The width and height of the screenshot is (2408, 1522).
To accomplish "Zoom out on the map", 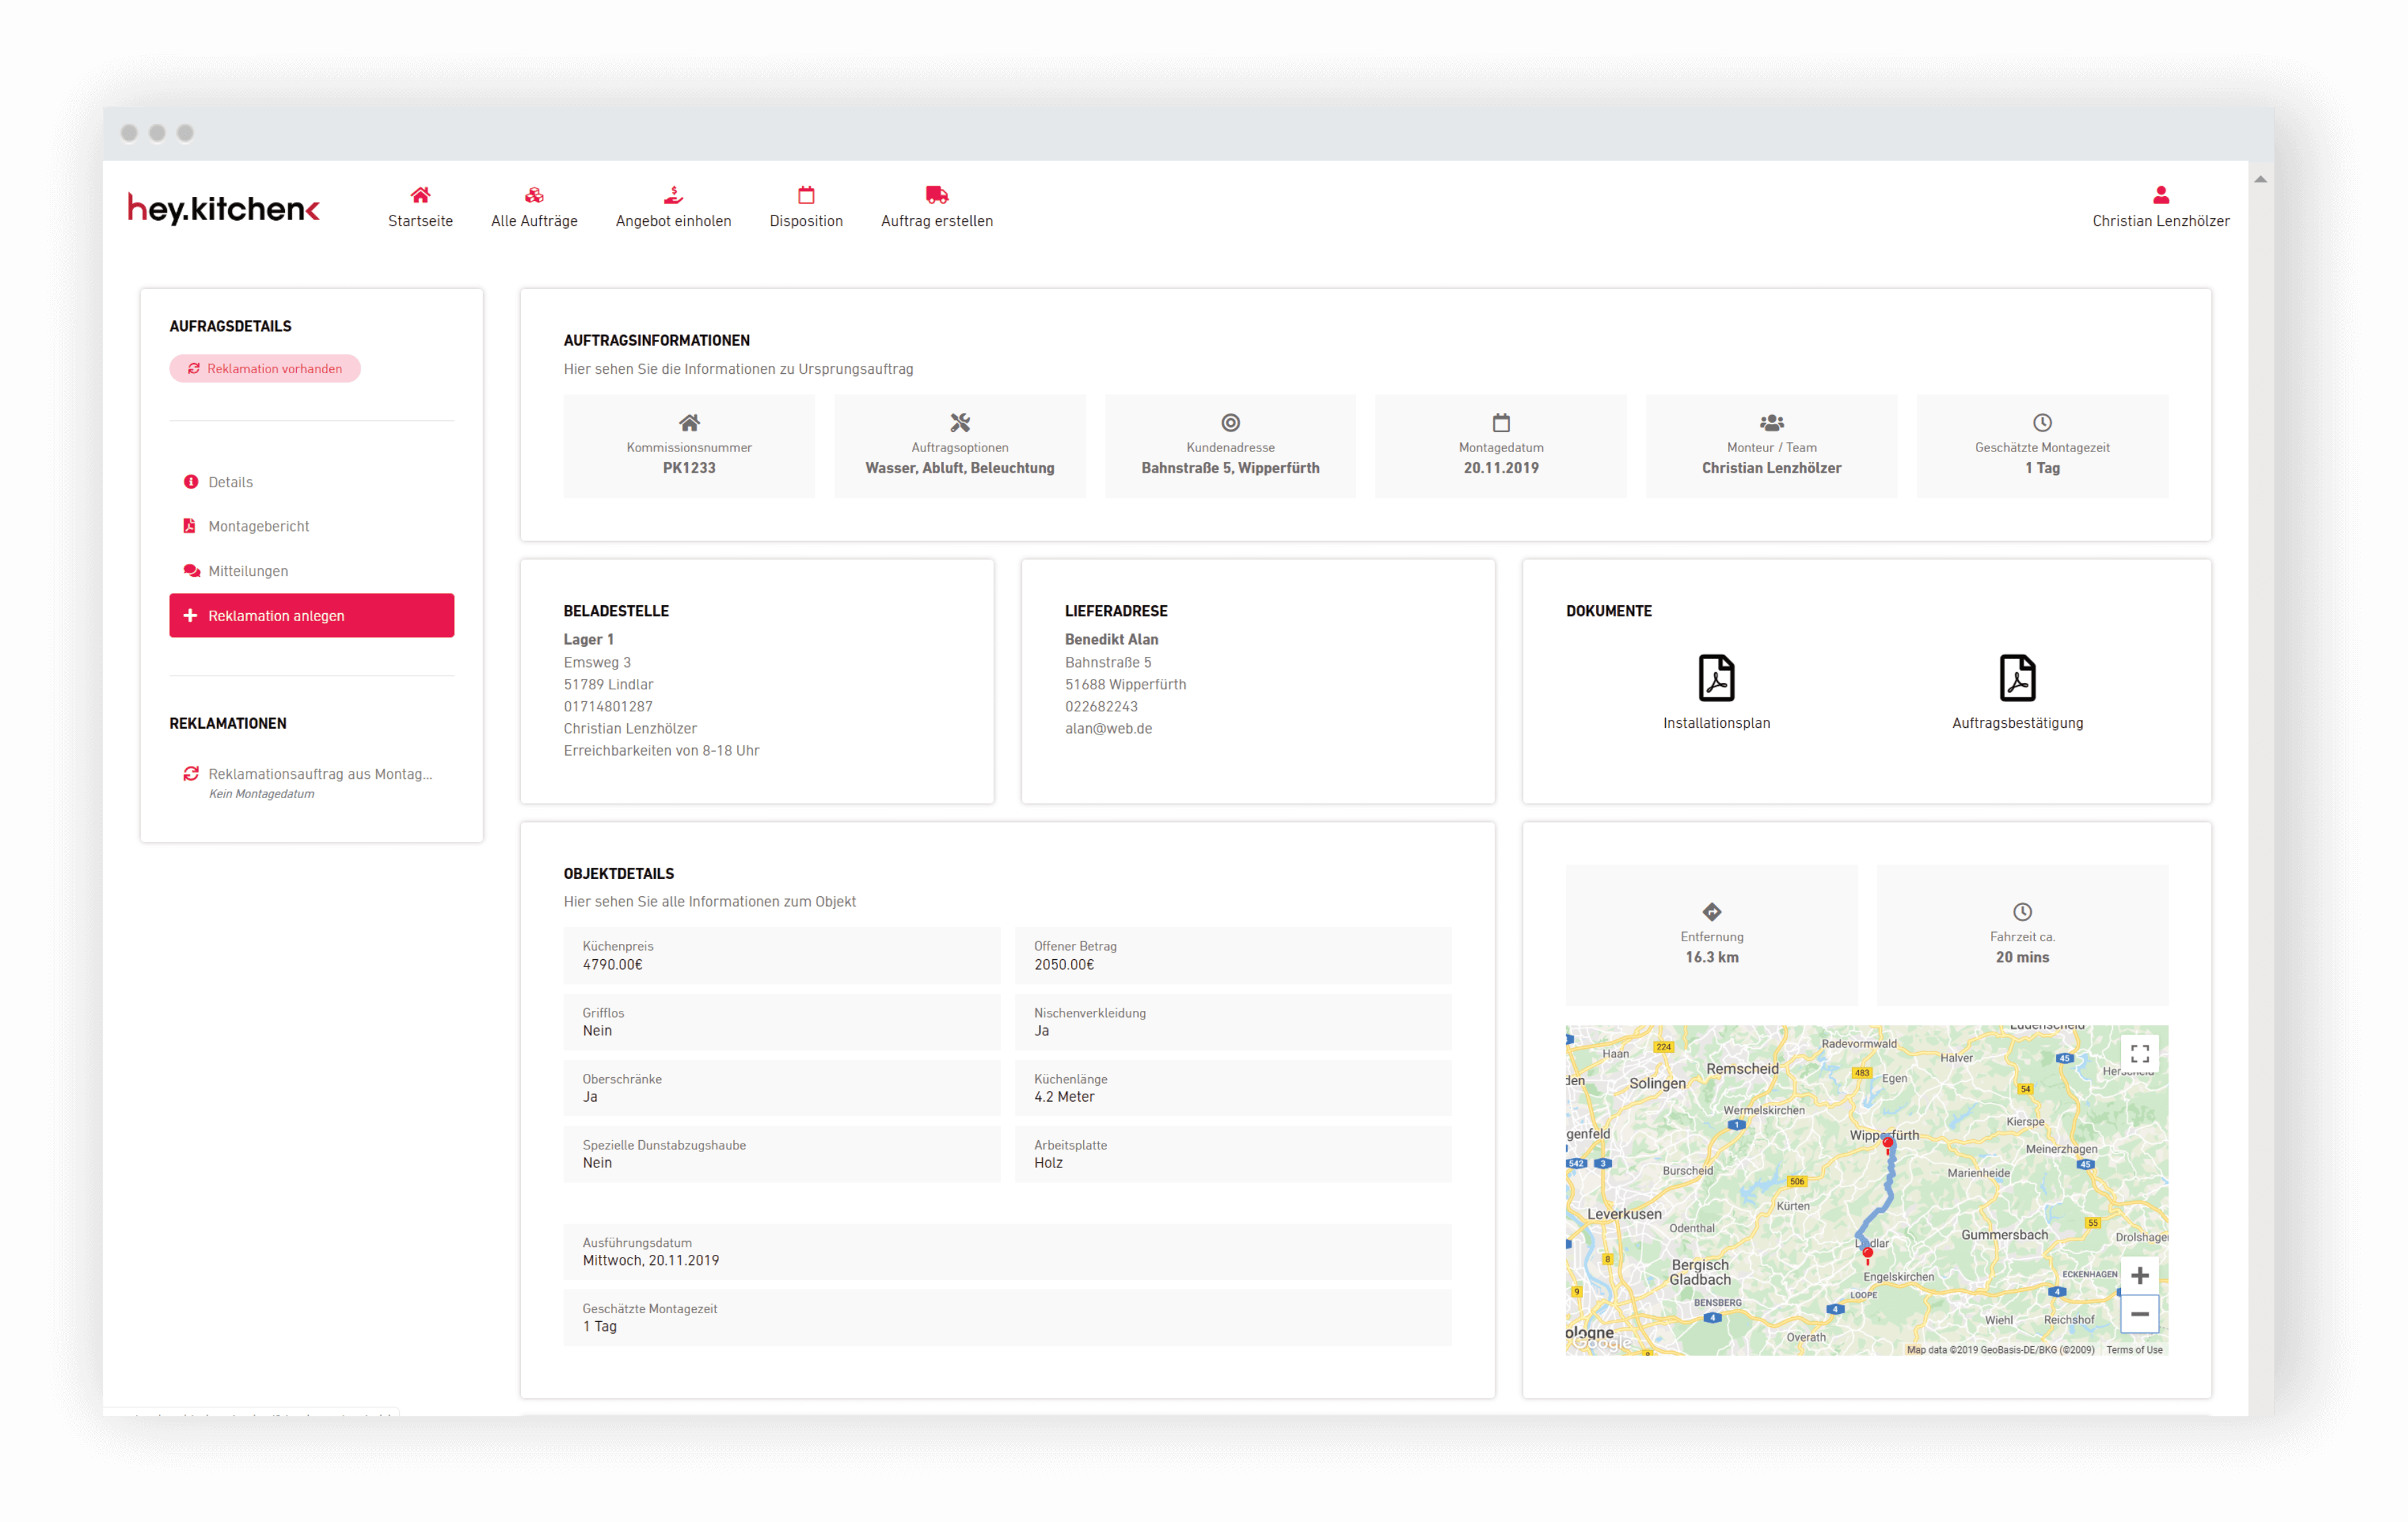I will 2139,1314.
